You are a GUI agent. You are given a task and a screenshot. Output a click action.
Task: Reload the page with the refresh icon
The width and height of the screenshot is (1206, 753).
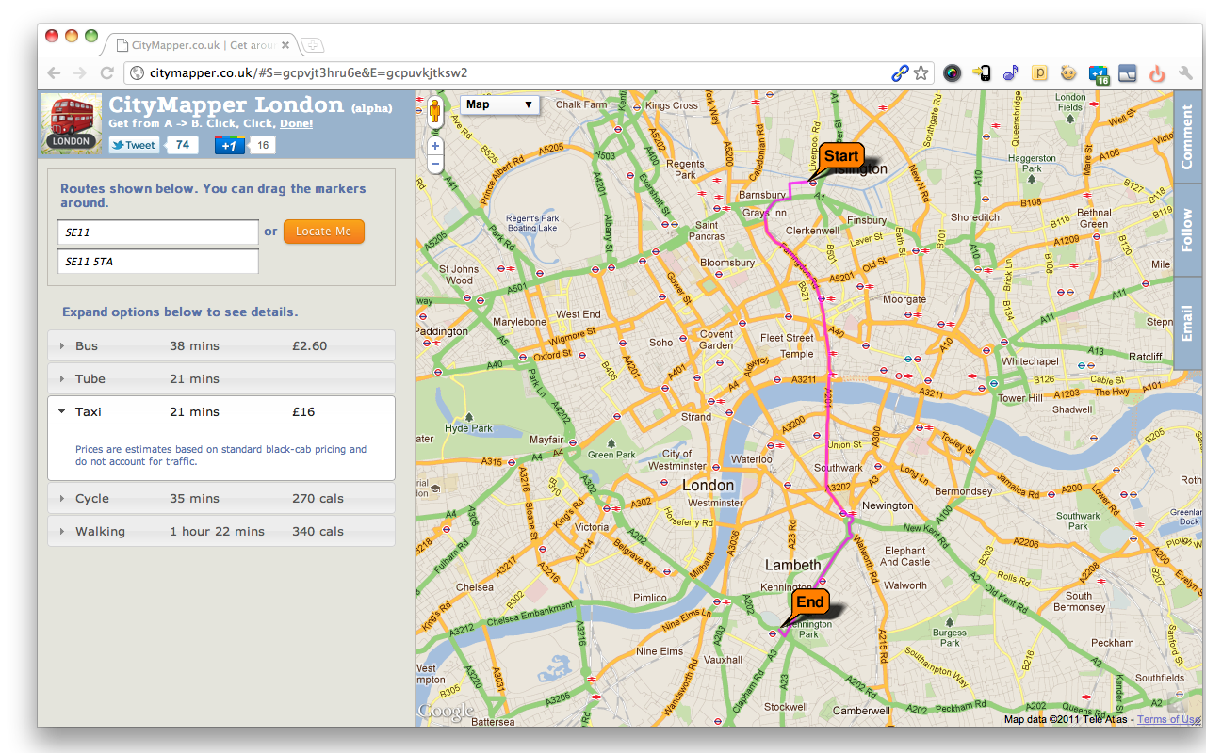point(107,72)
